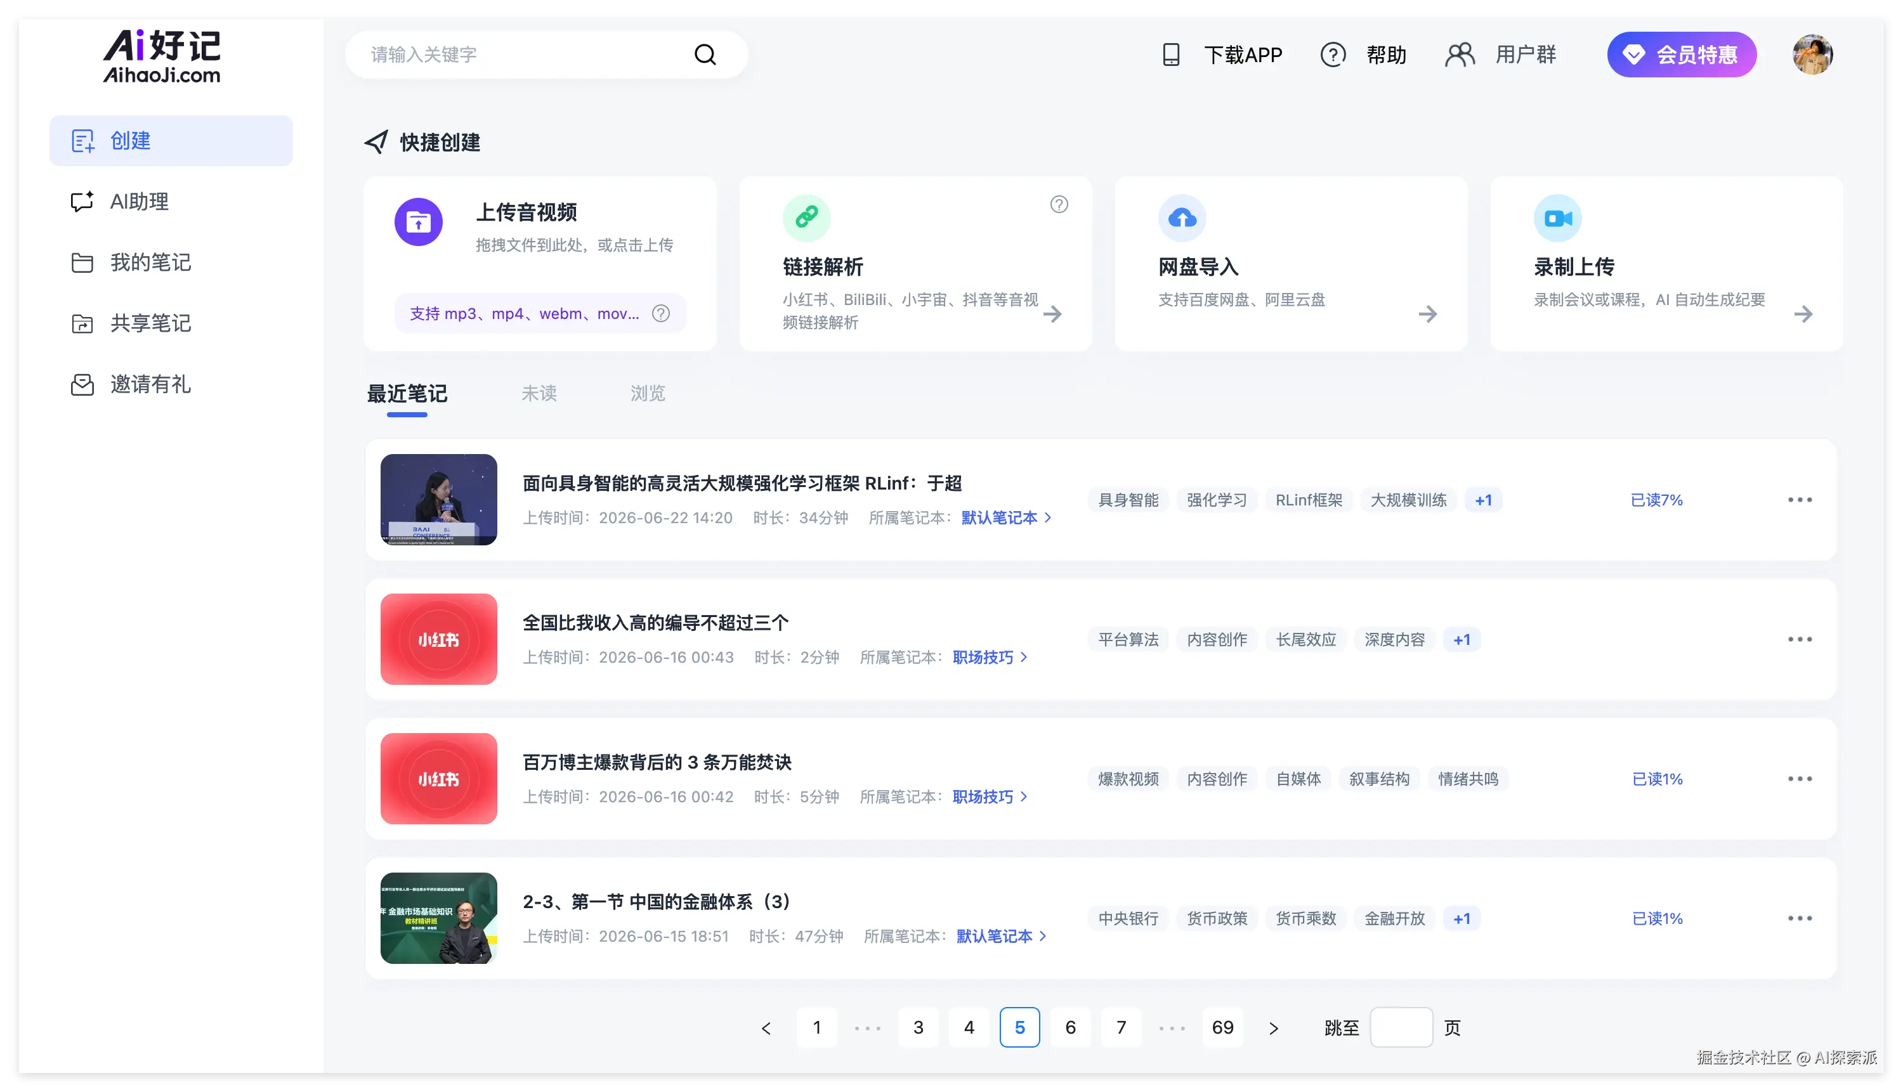1903x1092 pixels.
Task: Click the cloud upload icon for 网盘导入
Action: coord(1182,218)
